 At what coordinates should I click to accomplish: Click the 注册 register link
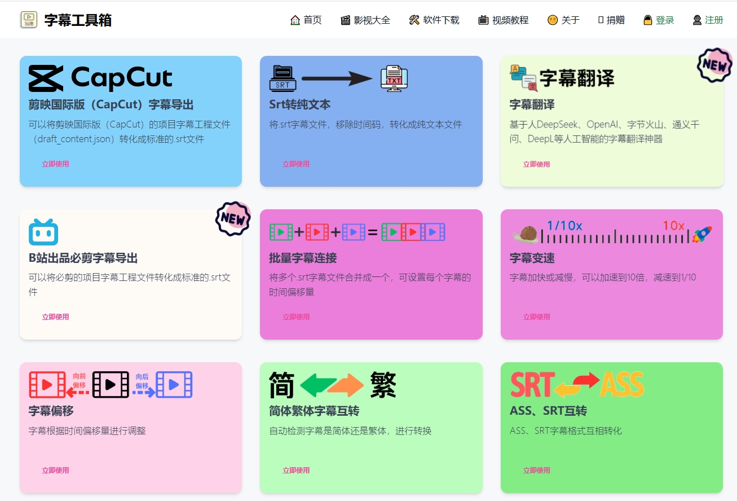pyautogui.click(x=708, y=20)
